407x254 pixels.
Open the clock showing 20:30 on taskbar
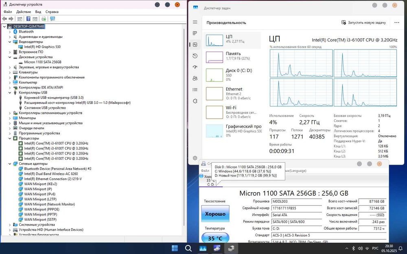pos(389,248)
